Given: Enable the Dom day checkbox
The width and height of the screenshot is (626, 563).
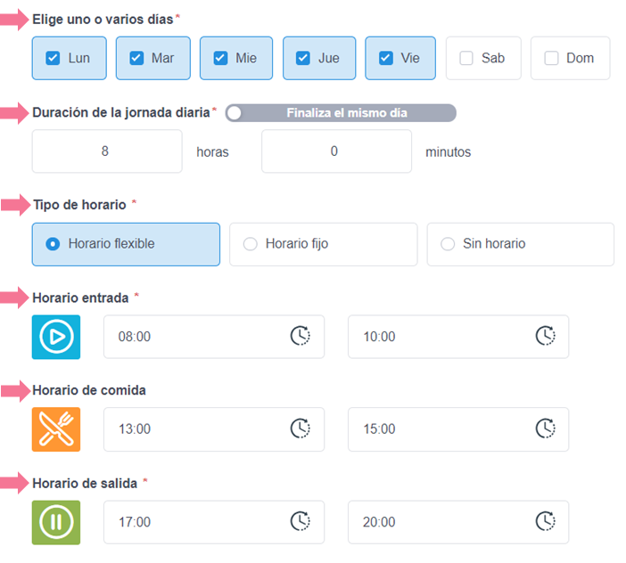Looking at the screenshot, I should 551,59.
